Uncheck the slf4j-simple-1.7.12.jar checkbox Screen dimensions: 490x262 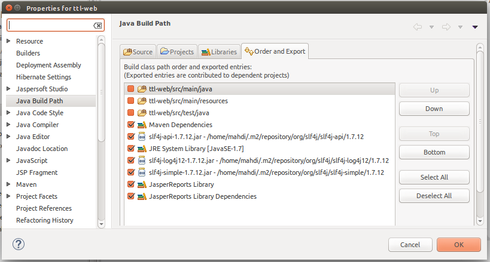[130, 172]
